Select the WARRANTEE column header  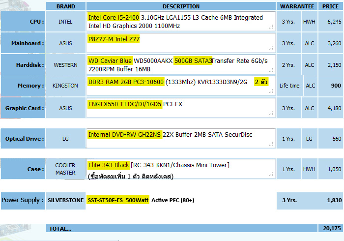tap(297, 6)
